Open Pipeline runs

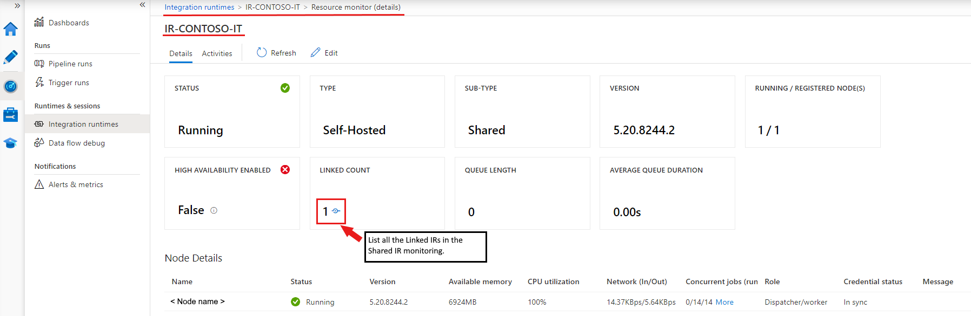tap(70, 64)
